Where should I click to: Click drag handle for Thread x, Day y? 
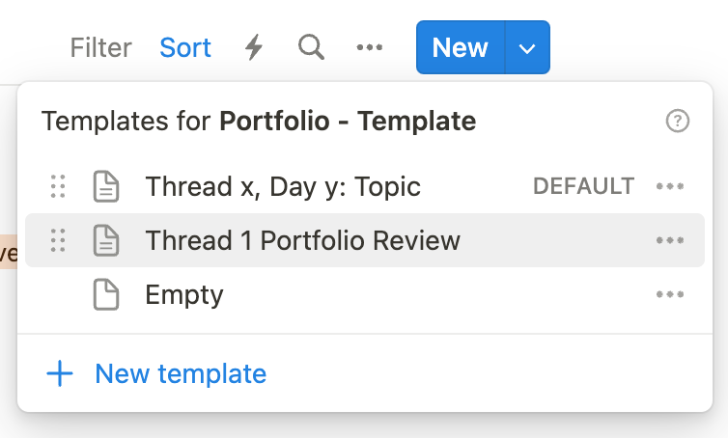58,186
